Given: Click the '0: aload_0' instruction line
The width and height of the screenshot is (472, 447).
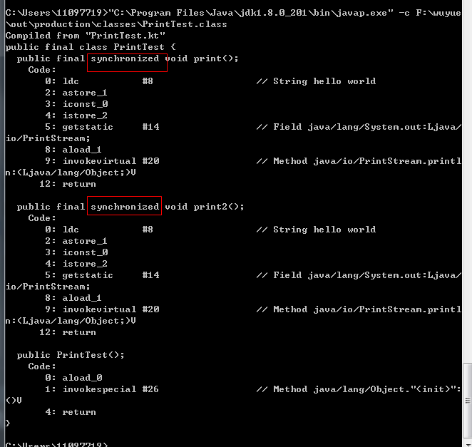Looking at the screenshot, I should click(73, 378).
